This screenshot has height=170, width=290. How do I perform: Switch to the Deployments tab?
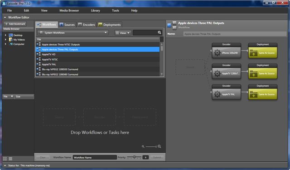[110, 25]
